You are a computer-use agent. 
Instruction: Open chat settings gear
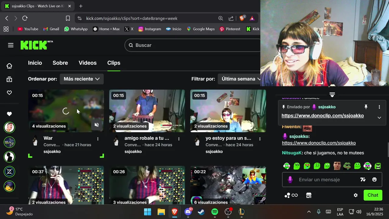tap(356, 195)
